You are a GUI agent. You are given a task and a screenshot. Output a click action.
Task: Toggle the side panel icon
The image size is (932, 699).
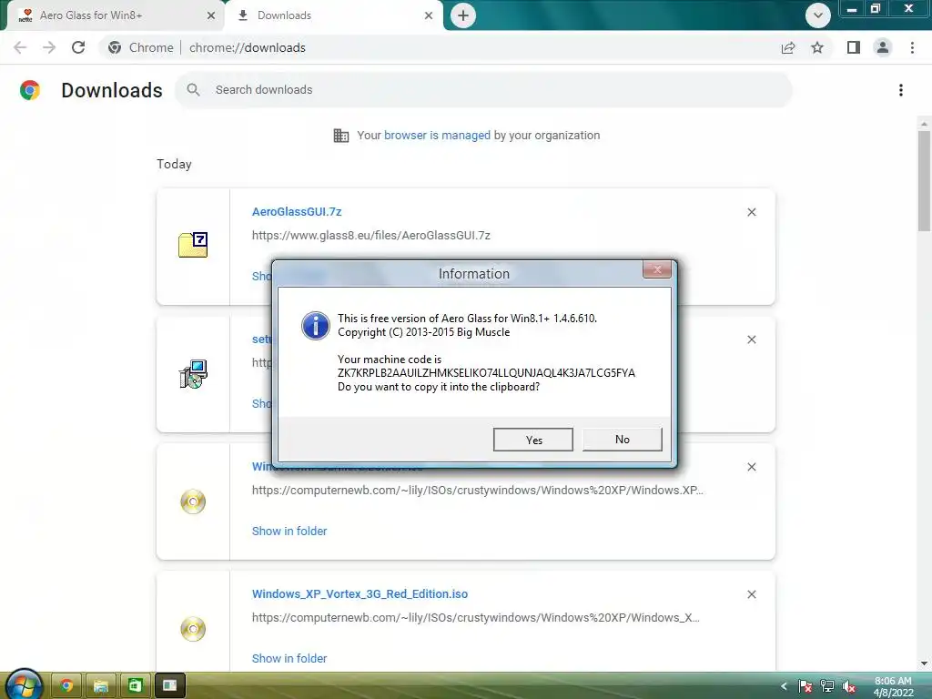[854, 47]
